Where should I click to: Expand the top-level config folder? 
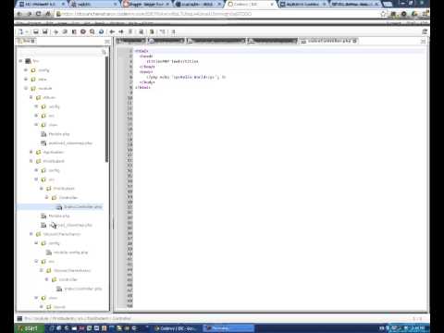click(26, 70)
